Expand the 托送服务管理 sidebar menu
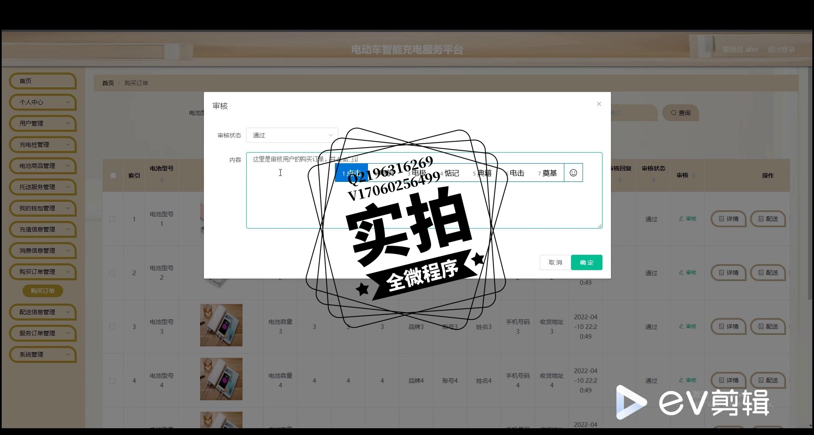The width and height of the screenshot is (814, 435). [x=42, y=187]
